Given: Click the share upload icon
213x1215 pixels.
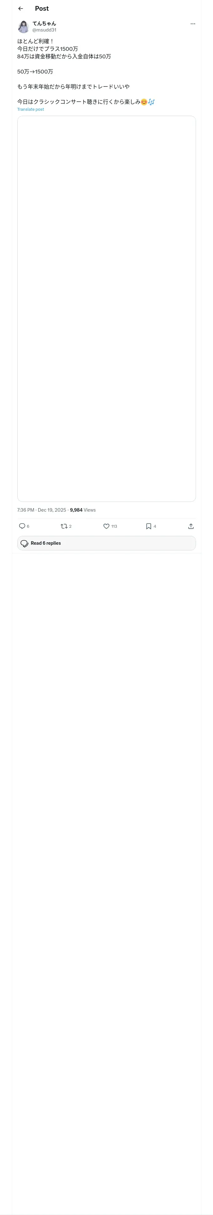Looking at the screenshot, I should pos(191,526).
